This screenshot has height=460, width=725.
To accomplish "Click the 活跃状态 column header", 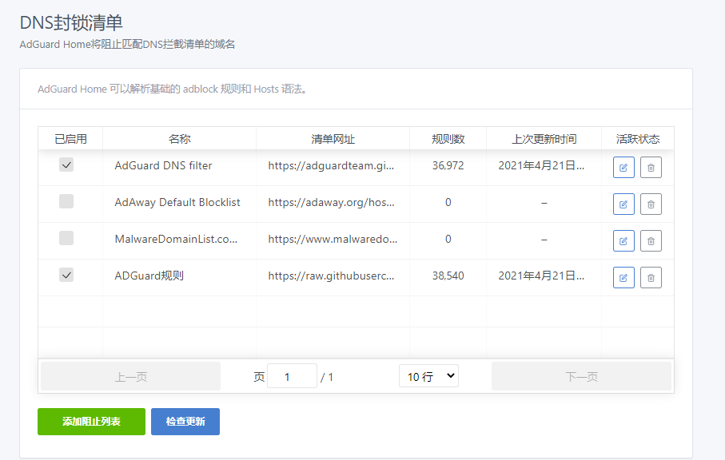I will pyautogui.click(x=638, y=139).
